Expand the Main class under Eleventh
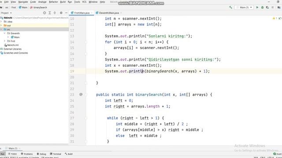 [x=8, y=37]
